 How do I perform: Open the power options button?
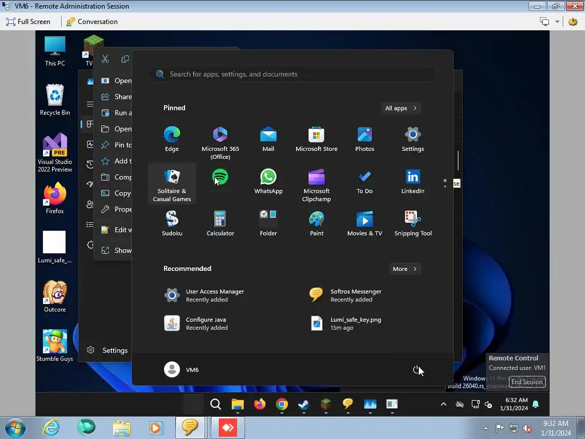pos(416,370)
